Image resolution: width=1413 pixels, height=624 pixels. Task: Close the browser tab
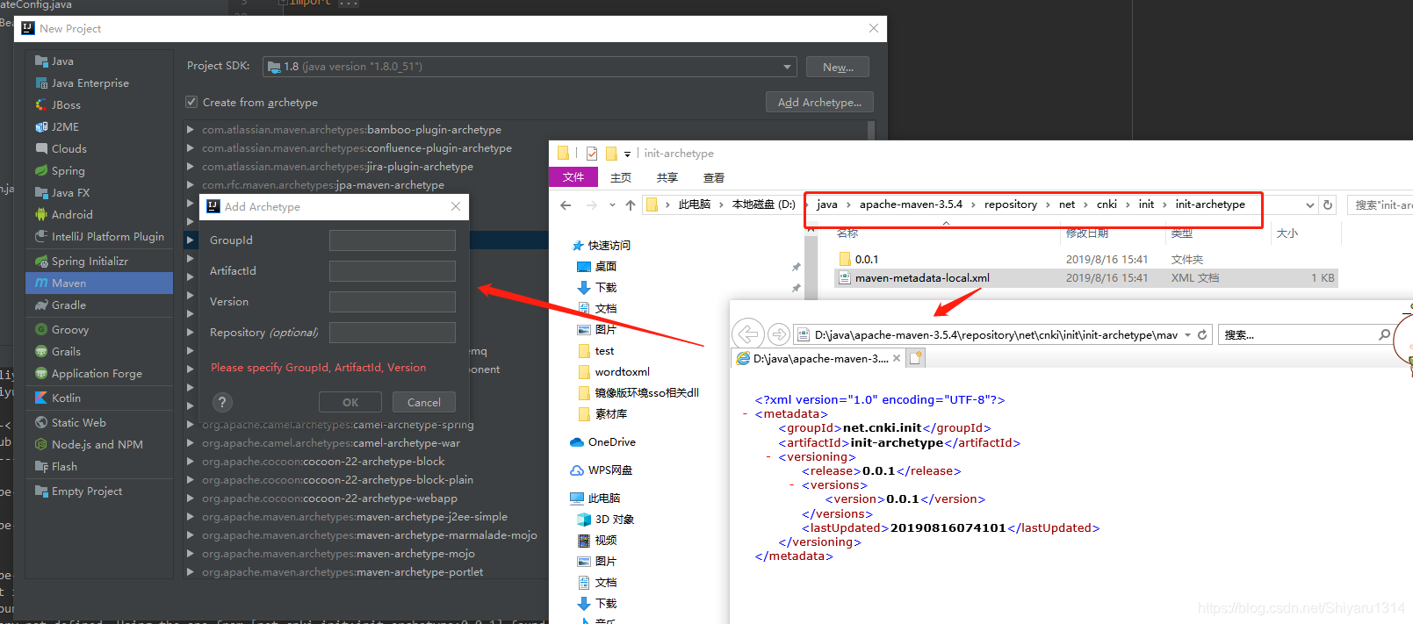[897, 358]
